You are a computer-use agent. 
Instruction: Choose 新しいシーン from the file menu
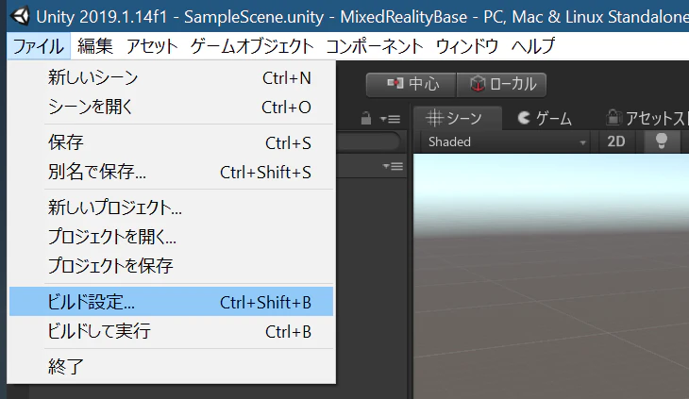pos(172,77)
